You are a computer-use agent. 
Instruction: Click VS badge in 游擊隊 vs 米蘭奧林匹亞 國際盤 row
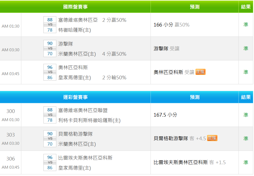click(50, 48)
